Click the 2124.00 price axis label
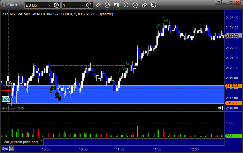243x153 pixels. [x=232, y=28]
